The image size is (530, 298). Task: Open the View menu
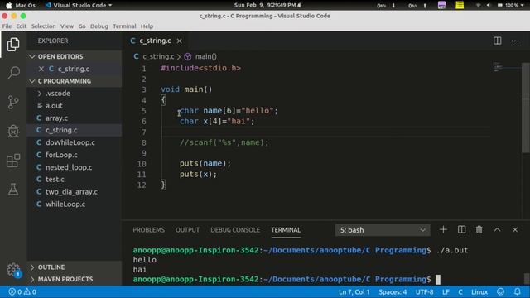click(x=67, y=26)
